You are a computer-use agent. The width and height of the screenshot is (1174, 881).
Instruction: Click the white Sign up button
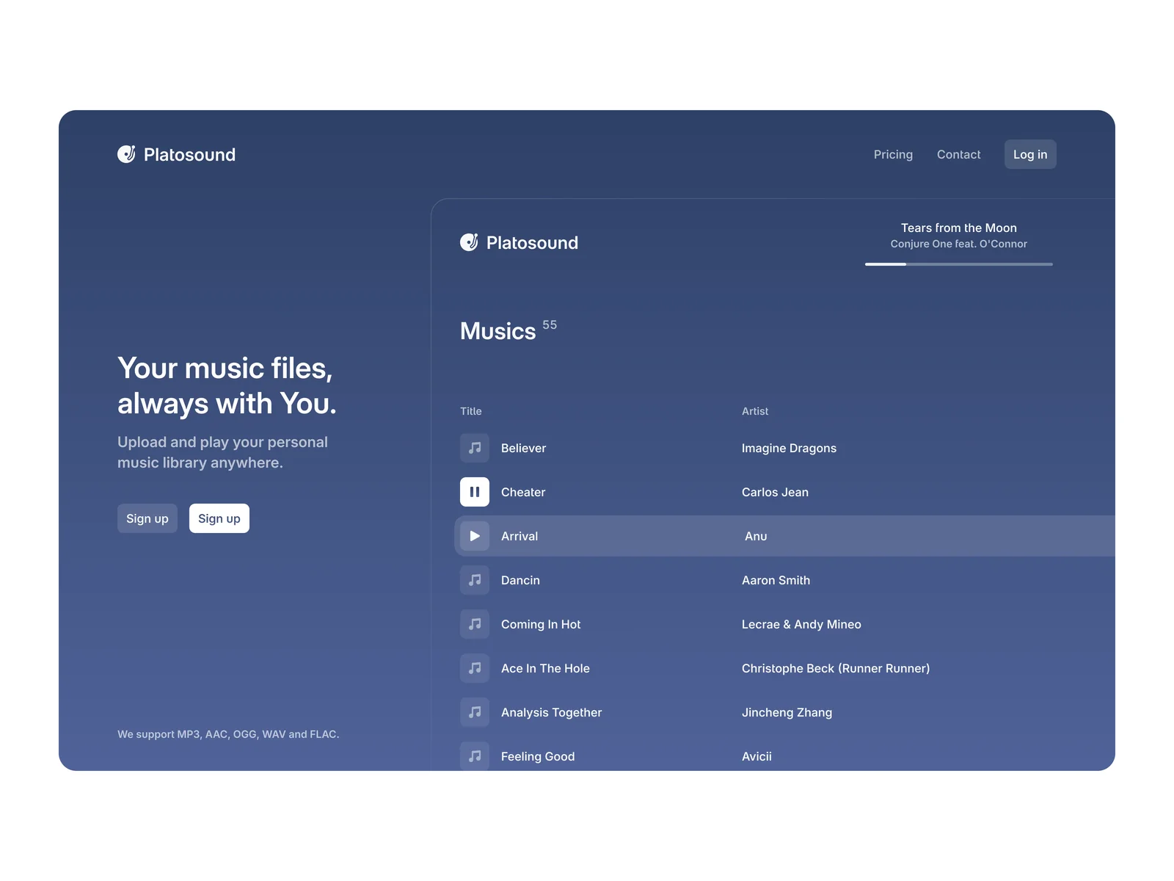[x=219, y=518]
